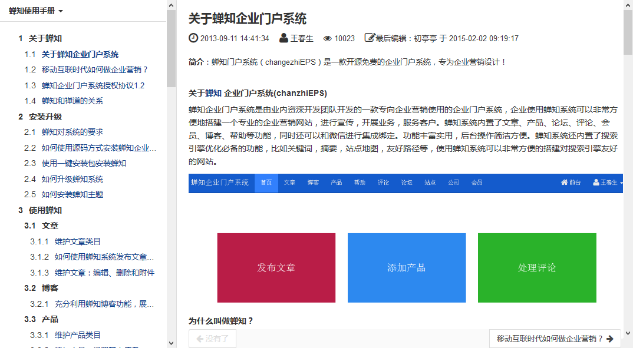Click the edit pencil icon before 最后编辑
The width and height of the screenshot is (633, 348).
tap(370, 38)
